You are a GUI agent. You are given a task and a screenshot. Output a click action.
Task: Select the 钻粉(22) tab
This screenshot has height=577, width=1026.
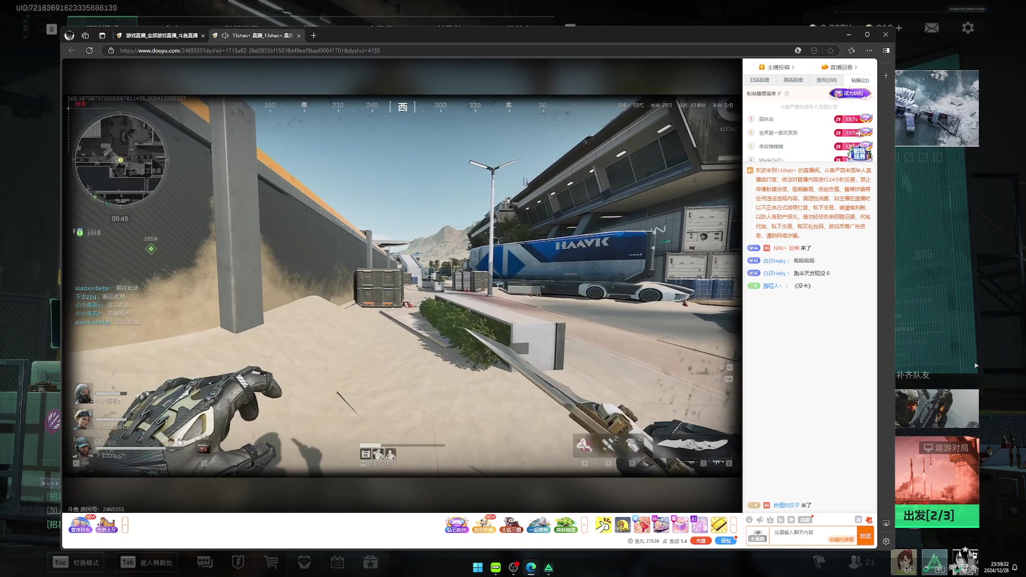(x=860, y=80)
